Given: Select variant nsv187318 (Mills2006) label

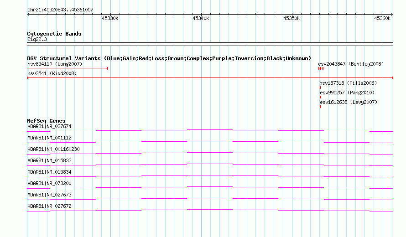Looking at the screenshot, I should click(x=348, y=83).
